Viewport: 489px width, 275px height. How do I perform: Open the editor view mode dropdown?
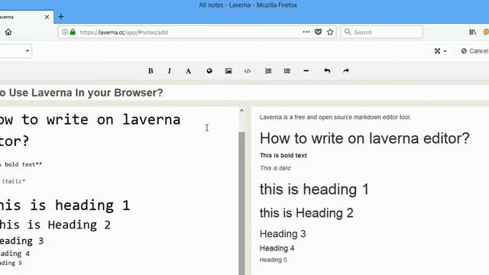tap(440, 51)
